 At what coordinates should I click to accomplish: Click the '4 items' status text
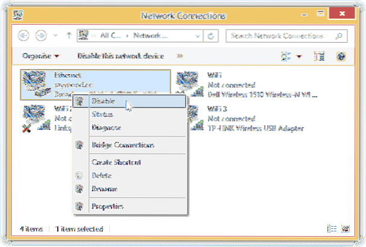[31, 229]
